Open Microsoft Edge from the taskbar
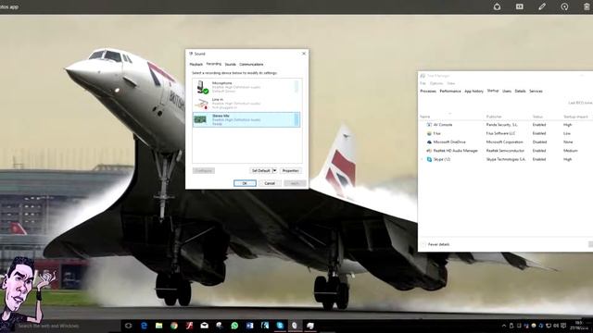 coord(144,326)
